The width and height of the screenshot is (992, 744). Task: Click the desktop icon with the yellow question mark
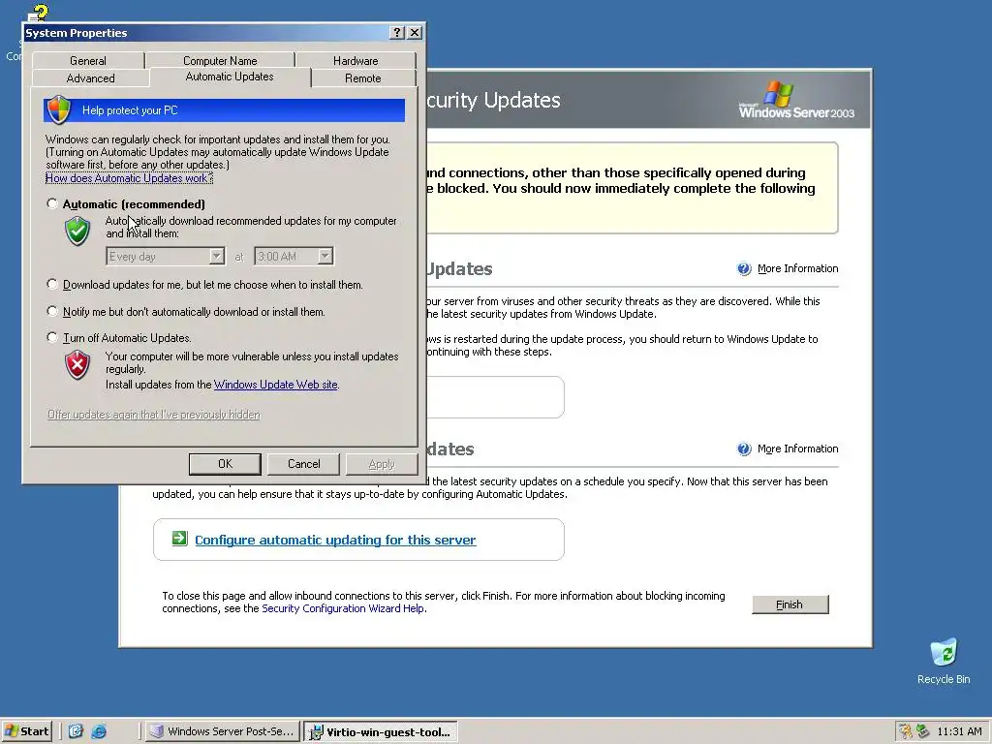(x=37, y=13)
